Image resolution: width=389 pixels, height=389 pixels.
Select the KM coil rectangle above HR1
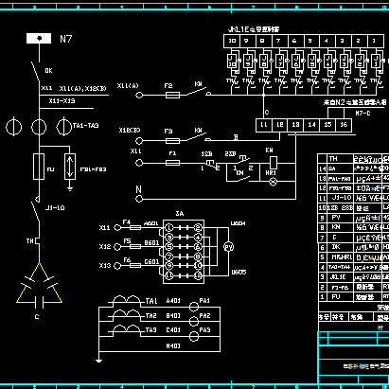(274, 163)
